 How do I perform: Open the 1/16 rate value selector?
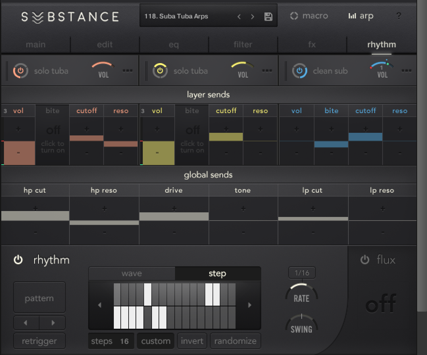coord(301,272)
